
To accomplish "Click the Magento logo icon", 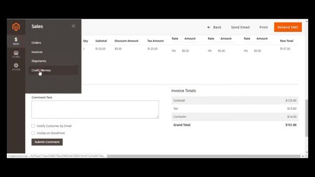I will pyautogui.click(x=16, y=27).
